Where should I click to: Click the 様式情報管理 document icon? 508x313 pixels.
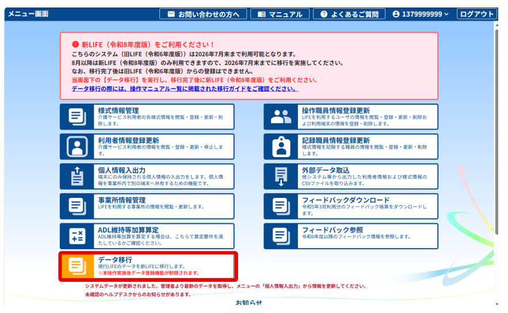coord(77,117)
